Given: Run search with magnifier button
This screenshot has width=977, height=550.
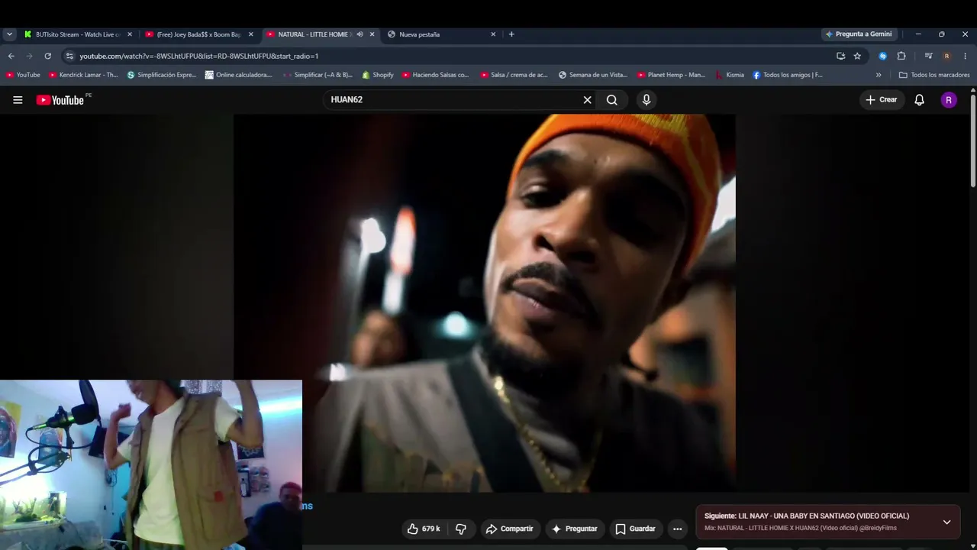Looking at the screenshot, I should point(612,100).
